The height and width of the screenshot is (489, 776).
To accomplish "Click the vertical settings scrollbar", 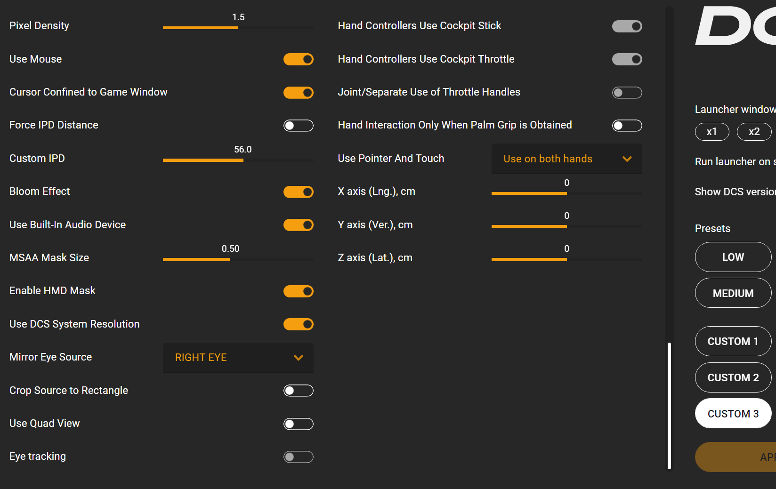I will (x=669, y=405).
